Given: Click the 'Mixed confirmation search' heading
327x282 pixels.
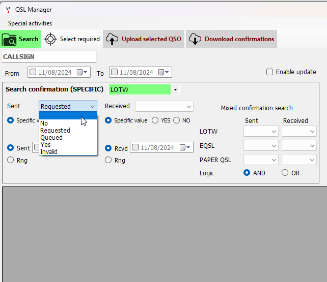Looking at the screenshot, I should (257, 108).
